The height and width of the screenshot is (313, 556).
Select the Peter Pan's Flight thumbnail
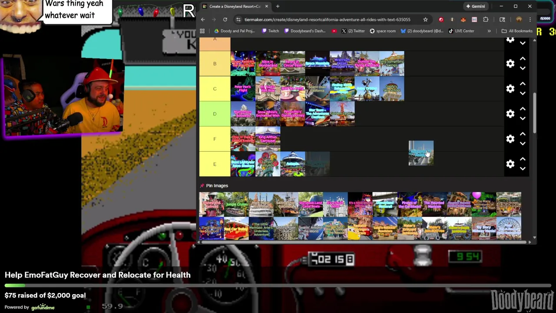point(243,89)
